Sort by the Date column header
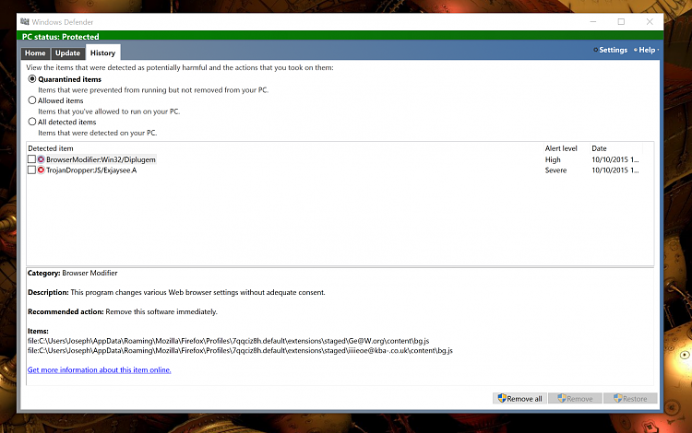This screenshot has width=692, height=433. [599, 148]
